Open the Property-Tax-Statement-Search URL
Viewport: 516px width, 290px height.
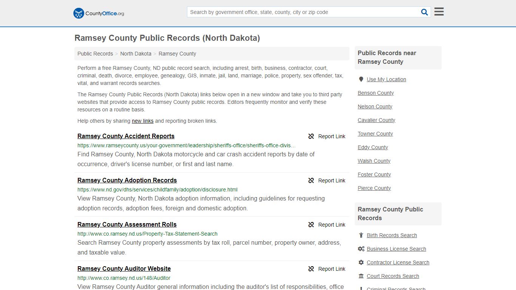pos(147,234)
